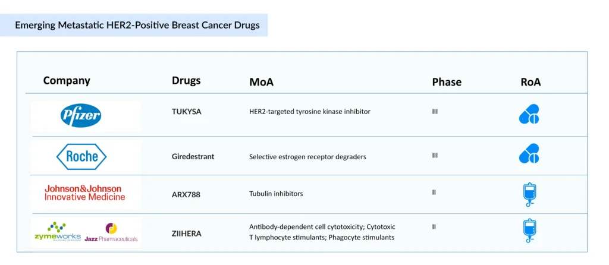Image resolution: width=609 pixels, height=265 pixels.
Task: Select the MoA column header
Action: pyautogui.click(x=262, y=82)
